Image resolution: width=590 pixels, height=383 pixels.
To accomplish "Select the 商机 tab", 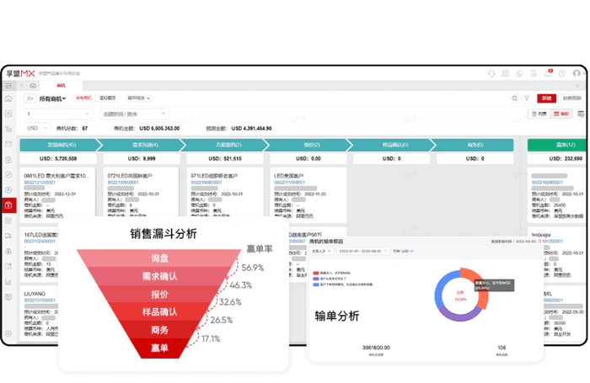I will click(x=61, y=86).
